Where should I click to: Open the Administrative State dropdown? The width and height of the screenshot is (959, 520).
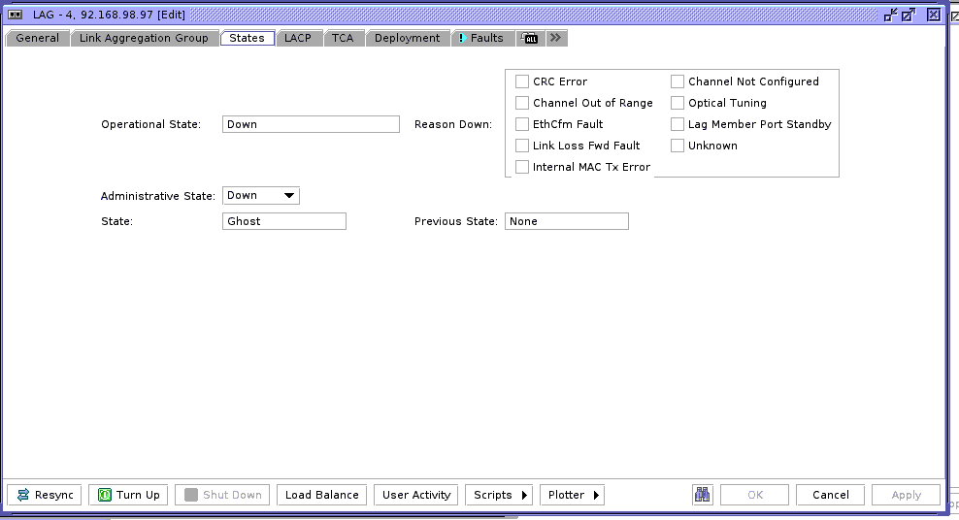pos(260,195)
